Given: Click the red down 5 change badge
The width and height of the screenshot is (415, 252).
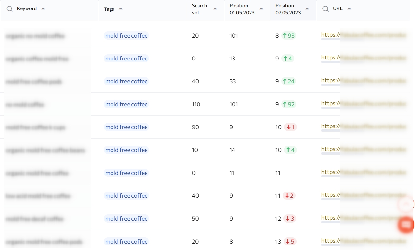Looking at the screenshot, I should click(290, 242).
